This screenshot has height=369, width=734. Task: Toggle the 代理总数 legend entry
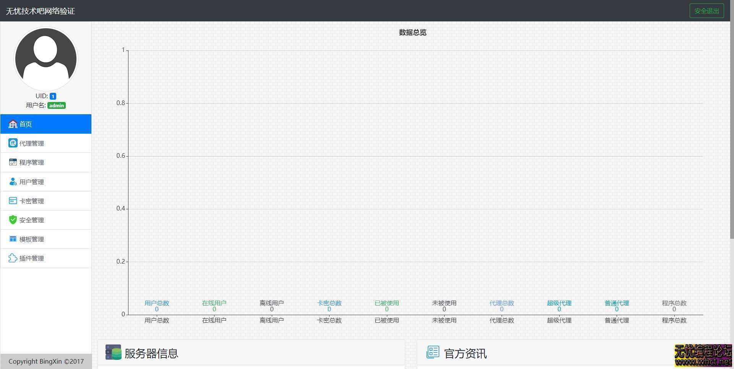click(x=502, y=303)
